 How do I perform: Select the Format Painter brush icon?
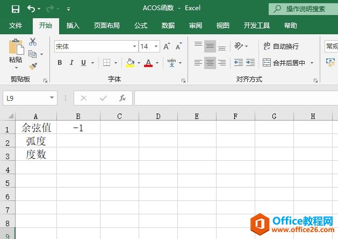[x=33, y=66]
